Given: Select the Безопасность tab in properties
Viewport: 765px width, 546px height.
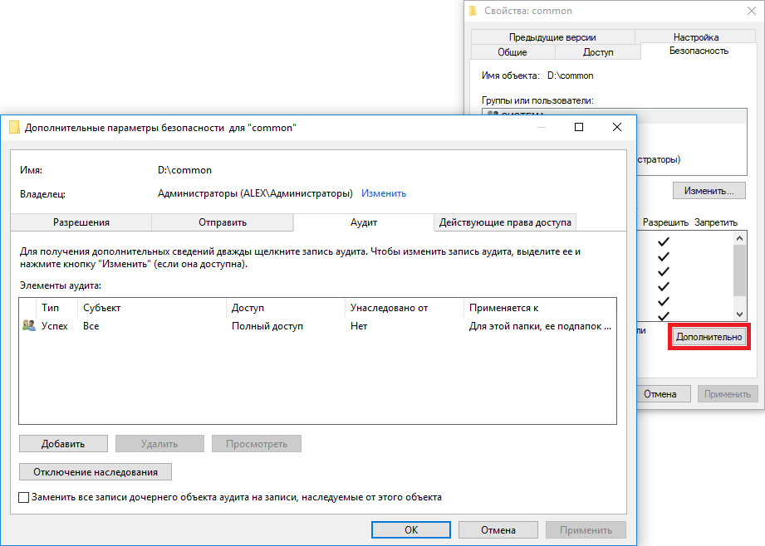Looking at the screenshot, I should [x=699, y=51].
